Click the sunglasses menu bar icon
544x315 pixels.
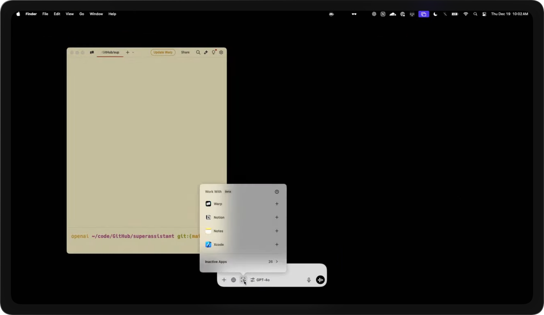tap(354, 14)
